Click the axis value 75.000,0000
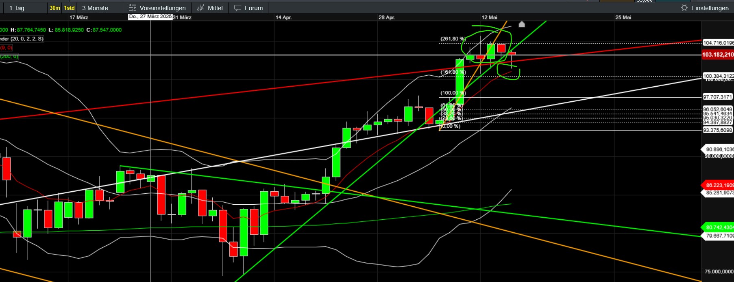 pos(719,271)
